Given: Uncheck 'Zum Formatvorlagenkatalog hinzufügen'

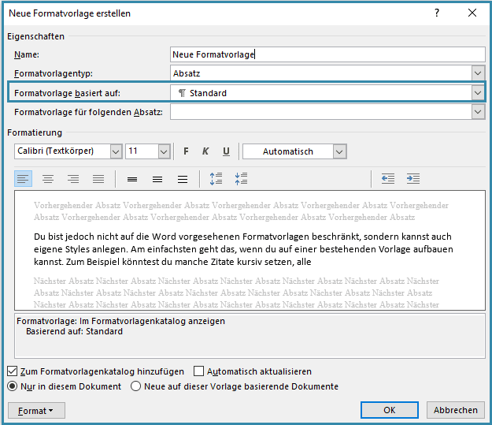Looking at the screenshot, I should coord(13,371).
